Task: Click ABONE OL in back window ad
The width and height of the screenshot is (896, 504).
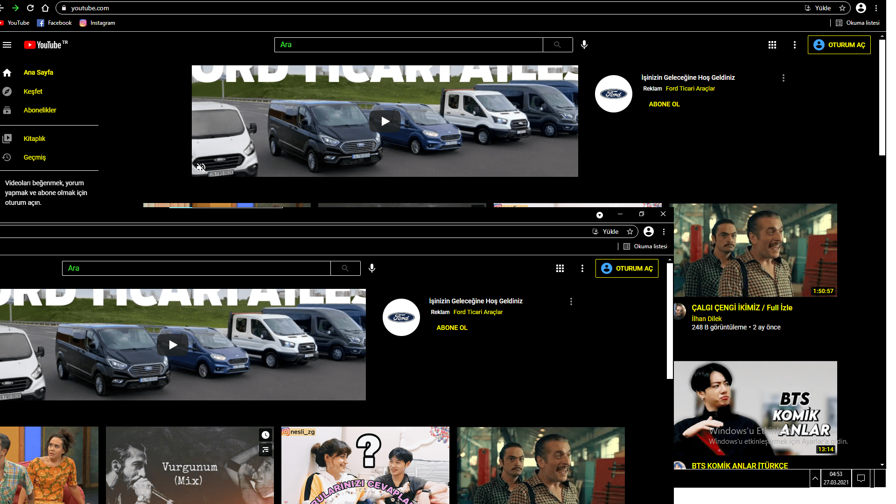Action: (x=665, y=104)
